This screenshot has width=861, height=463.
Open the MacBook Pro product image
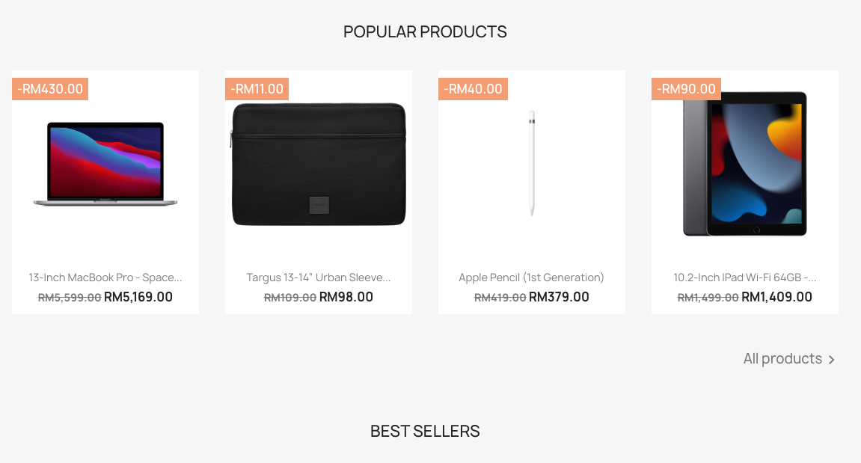pyautogui.click(x=105, y=163)
